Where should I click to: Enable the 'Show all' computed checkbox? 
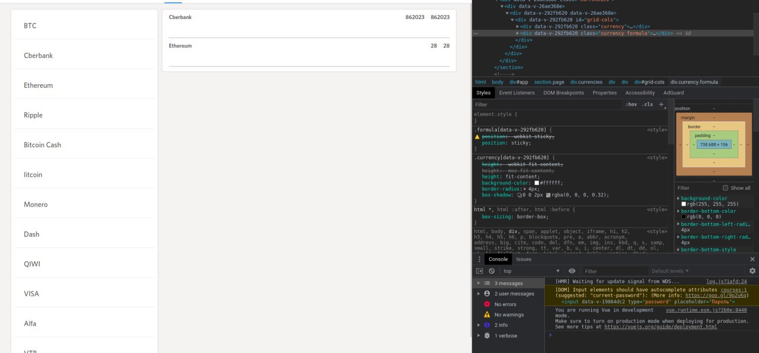(x=725, y=188)
